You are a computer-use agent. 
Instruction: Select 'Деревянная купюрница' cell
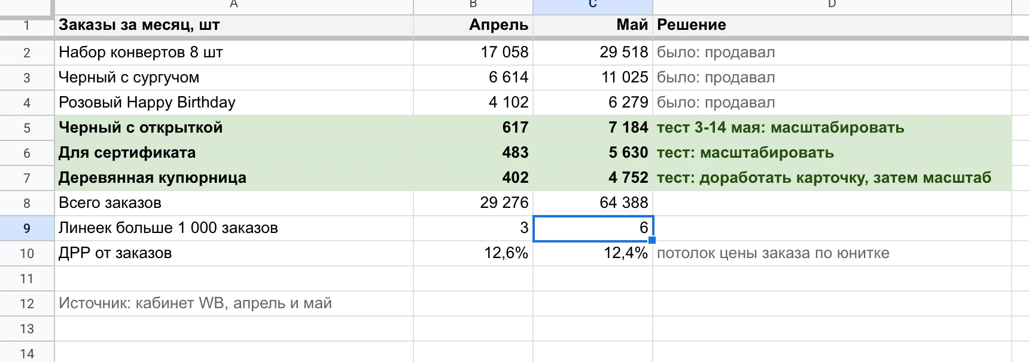tap(233, 178)
